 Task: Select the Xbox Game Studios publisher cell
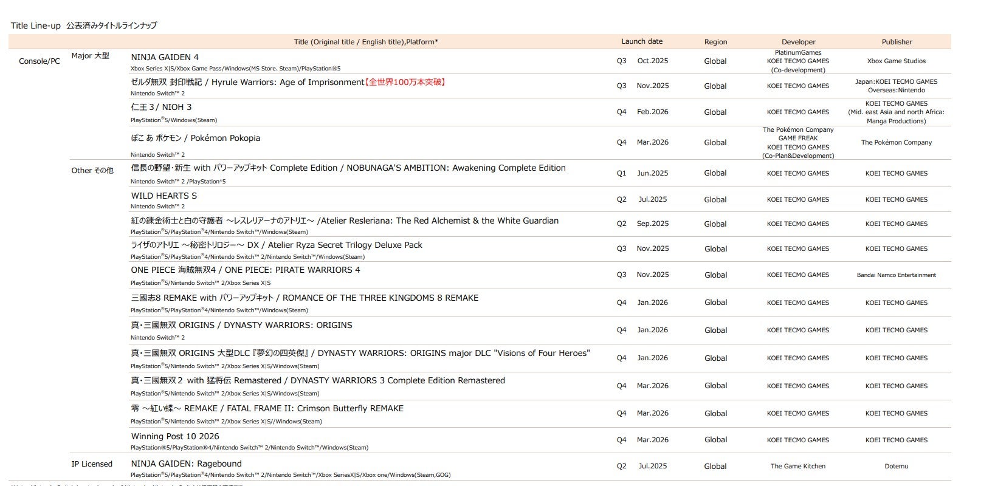pos(896,61)
